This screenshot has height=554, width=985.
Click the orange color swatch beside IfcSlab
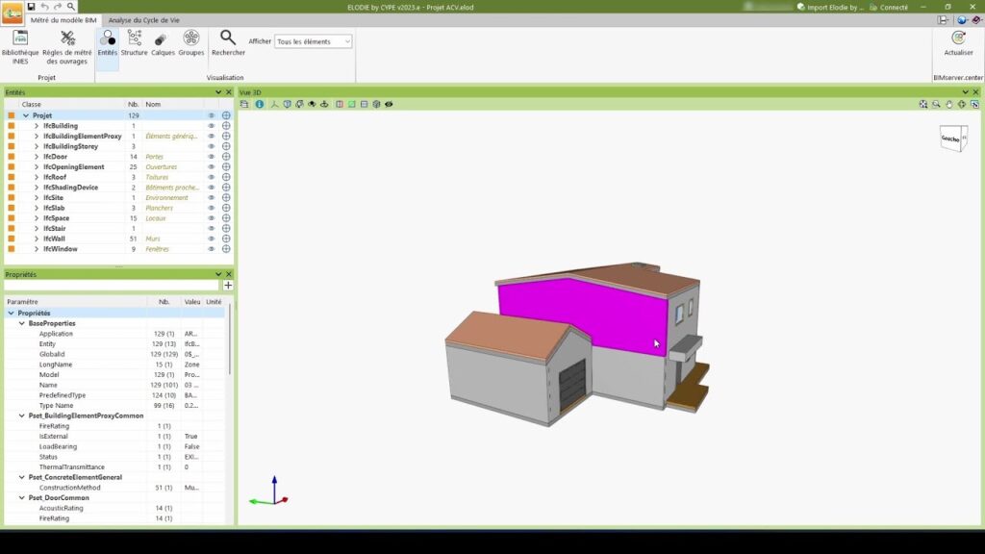coord(12,208)
